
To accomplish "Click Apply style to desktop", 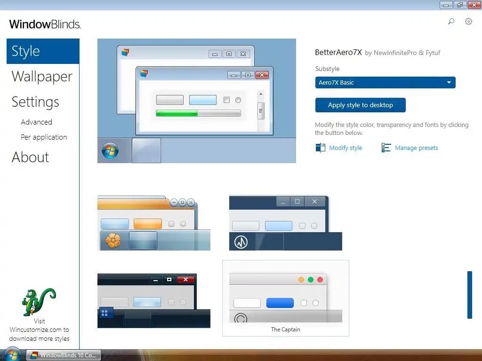I will (x=360, y=105).
